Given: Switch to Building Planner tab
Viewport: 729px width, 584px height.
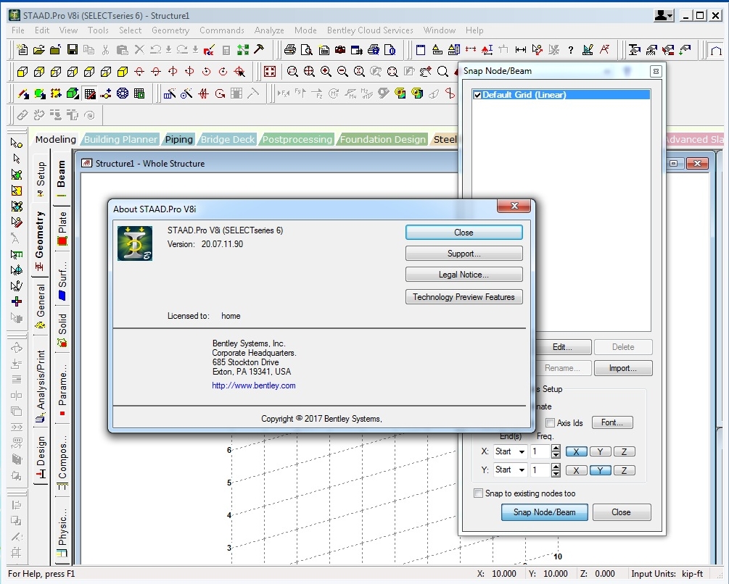Looking at the screenshot, I should tap(120, 139).
